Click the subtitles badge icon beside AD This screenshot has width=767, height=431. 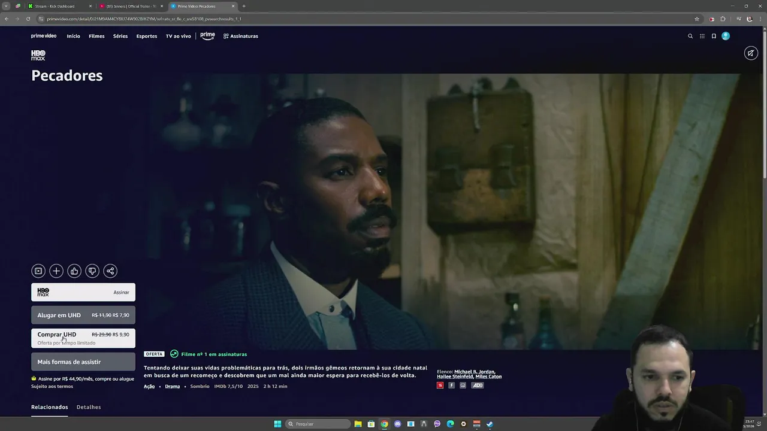click(x=463, y=386)
